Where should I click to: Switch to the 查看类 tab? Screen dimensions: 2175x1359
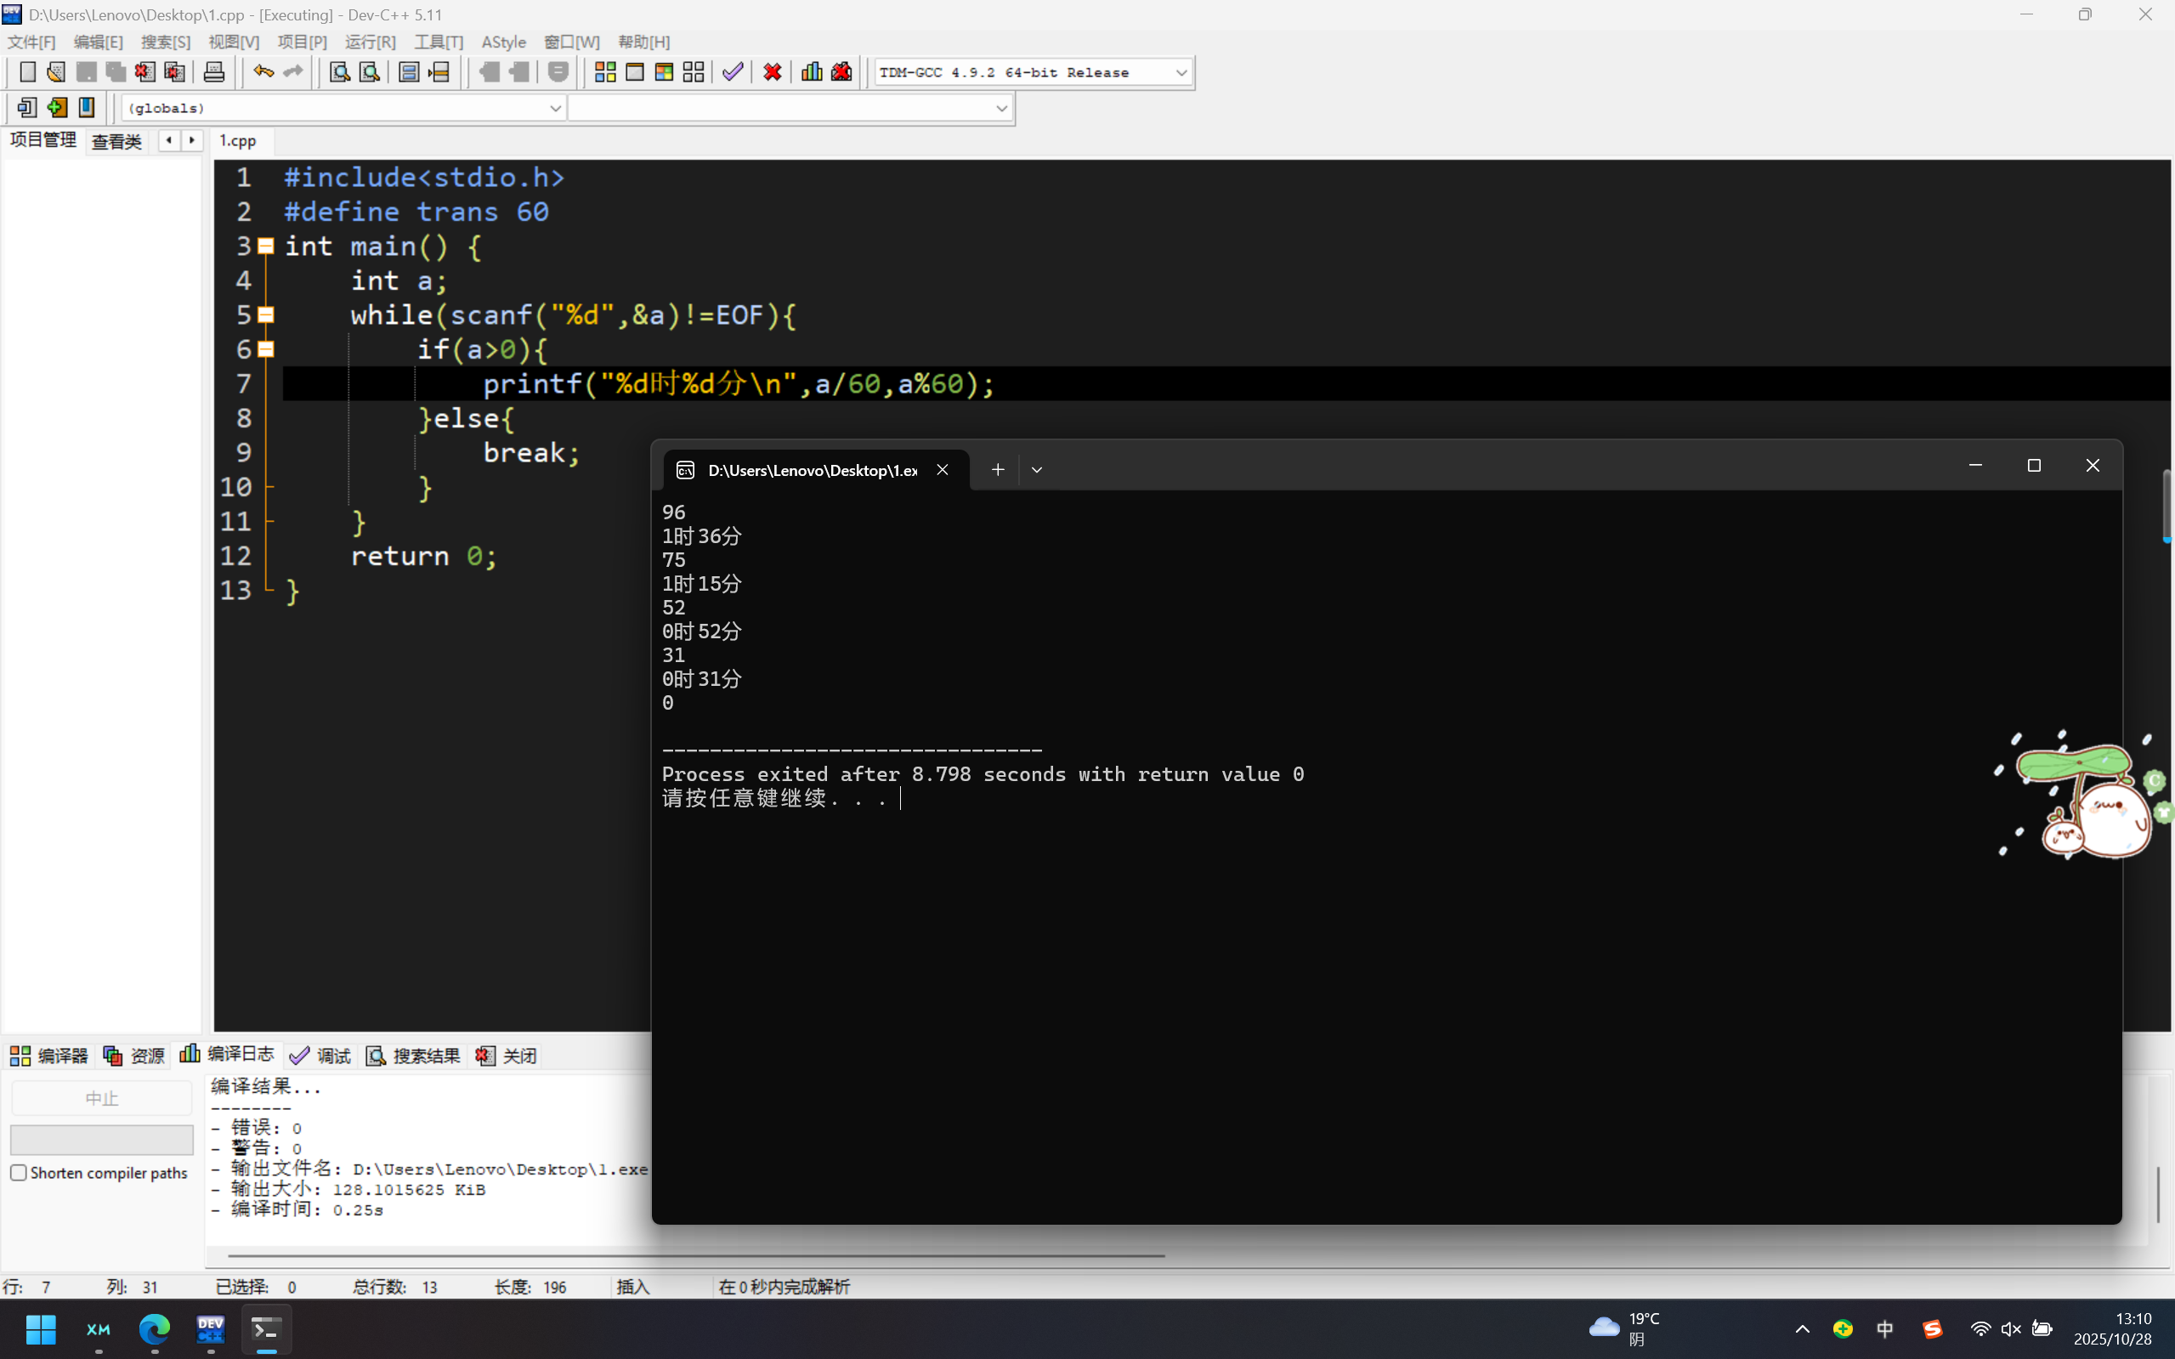tap(116, 141)
